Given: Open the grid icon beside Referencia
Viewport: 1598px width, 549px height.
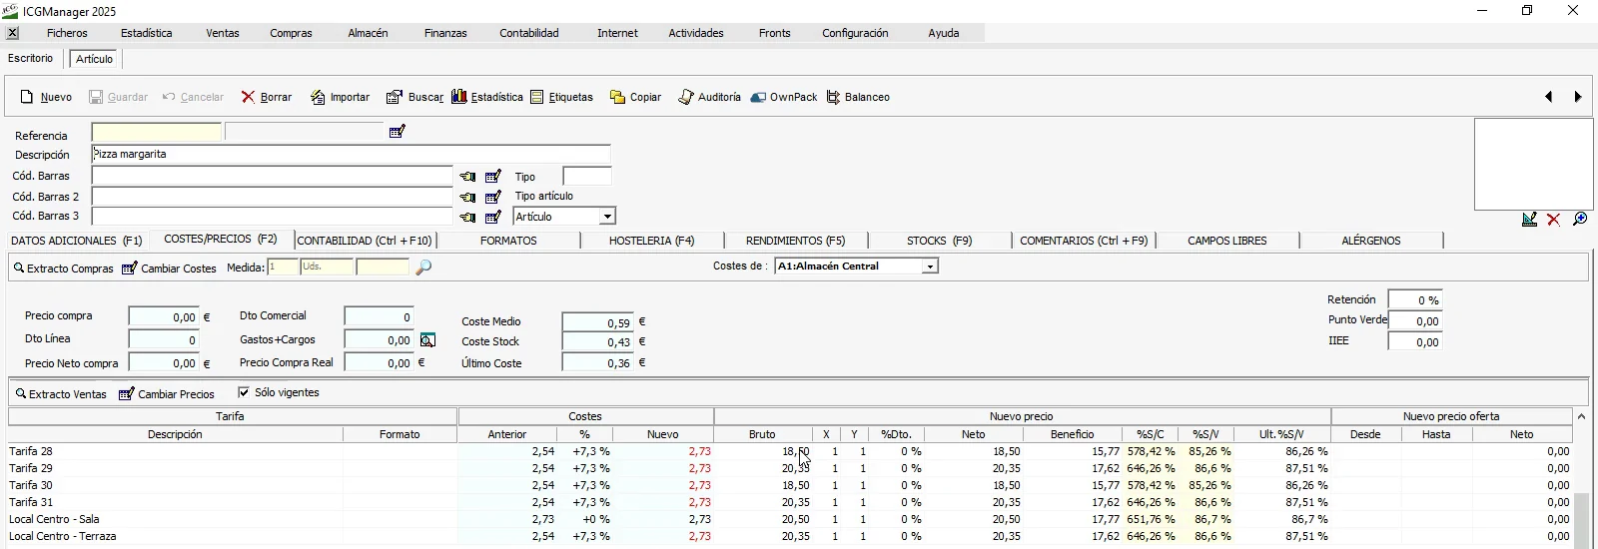Looking at the screenshot, I should pyautogui.click(x=398, y=132).
